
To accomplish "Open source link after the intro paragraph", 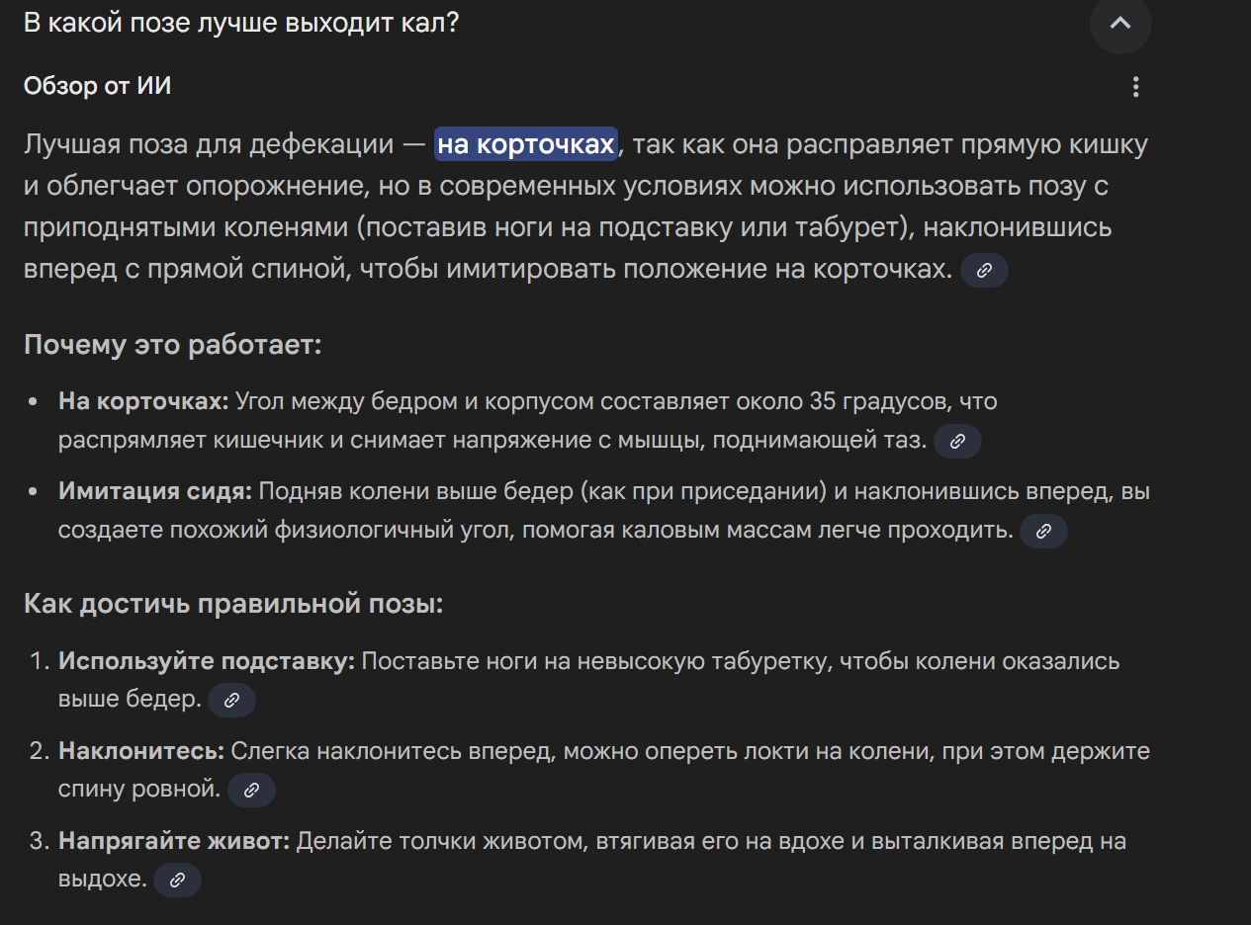I will coord(984,270).
